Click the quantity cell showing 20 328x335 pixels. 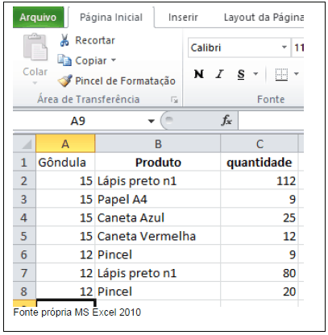click(x=259, y=292)
